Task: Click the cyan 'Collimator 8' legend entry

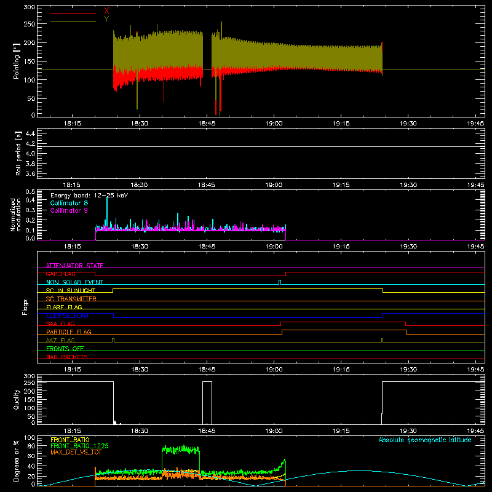Action: 69,203
